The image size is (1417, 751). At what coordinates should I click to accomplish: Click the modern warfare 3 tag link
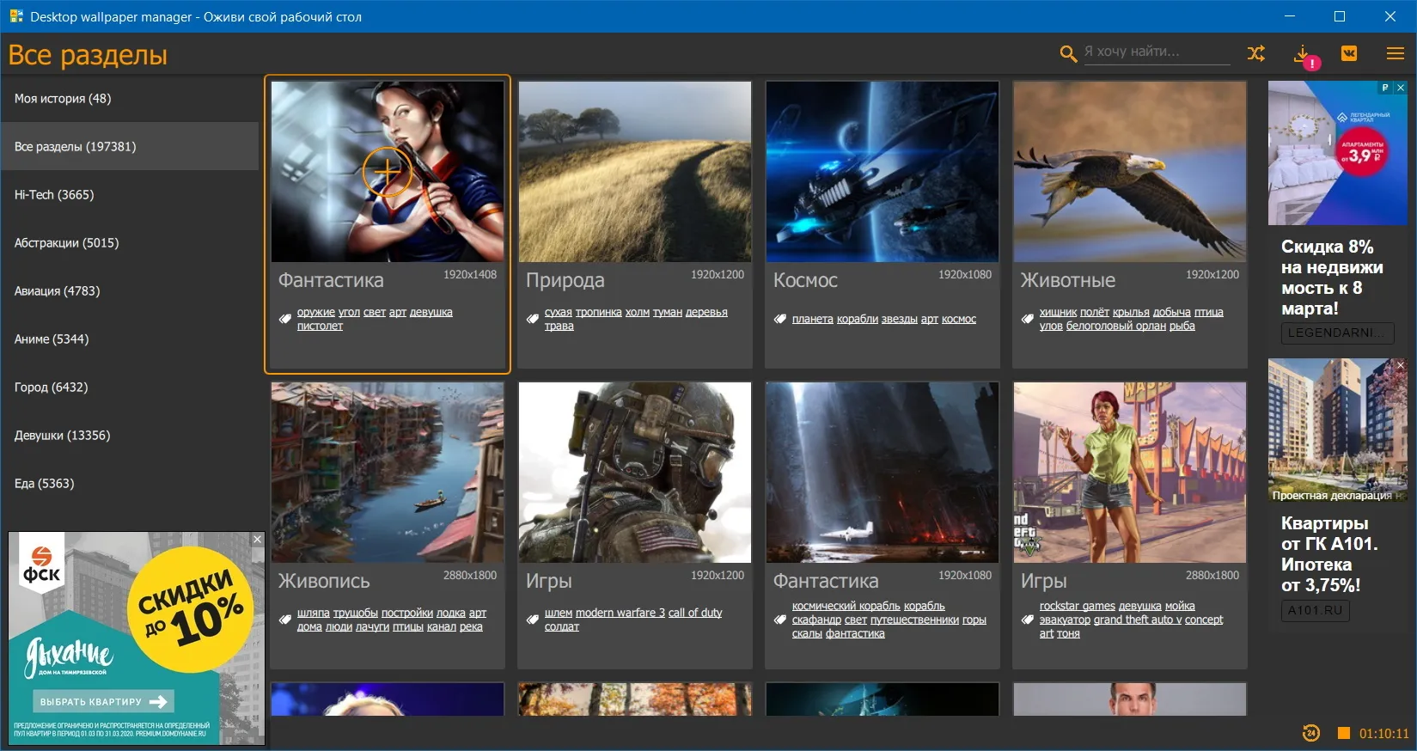620,613
